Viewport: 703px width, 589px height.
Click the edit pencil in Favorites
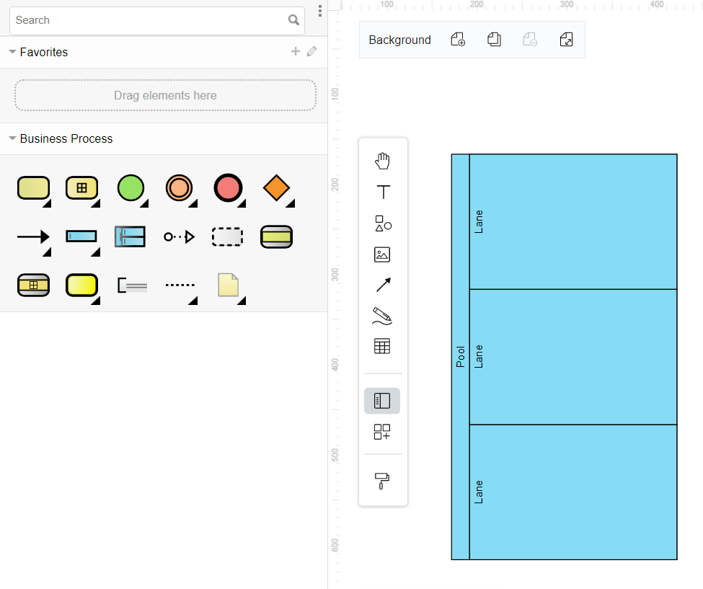pos(311,51)
